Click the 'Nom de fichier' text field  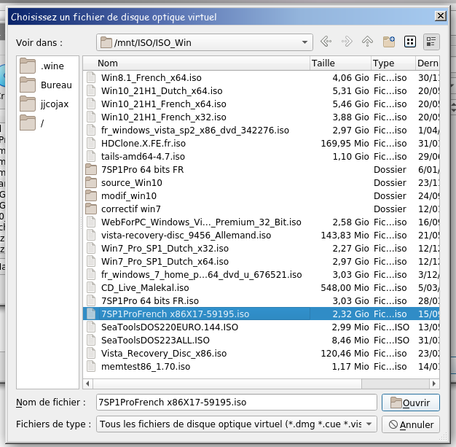coord(236,402)
